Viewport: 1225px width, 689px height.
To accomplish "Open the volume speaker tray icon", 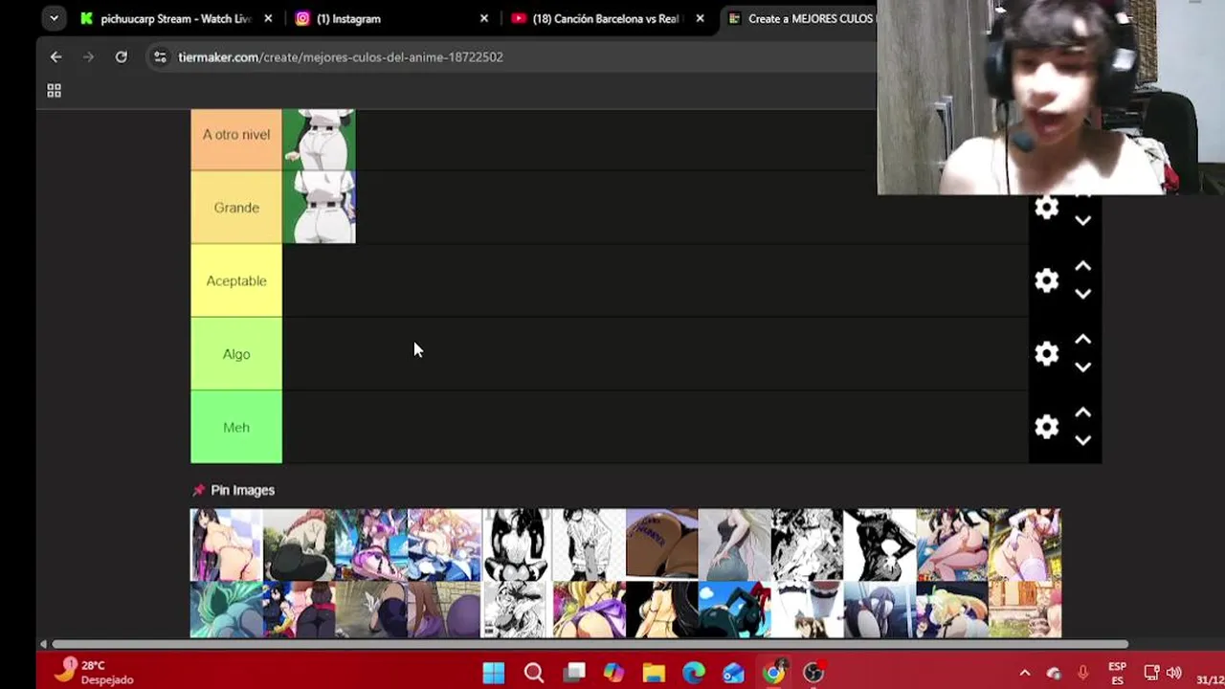I will pyautogui.click(x=1174, y=673).
